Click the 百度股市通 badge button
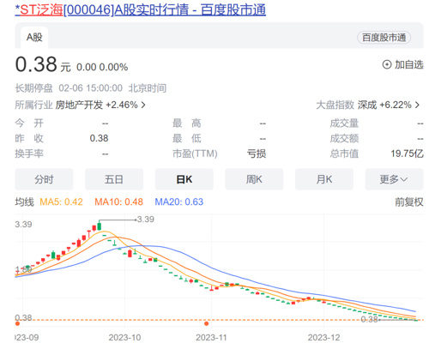Image resolution: width=429 pixels, height=343 pixels. point(384,38)
